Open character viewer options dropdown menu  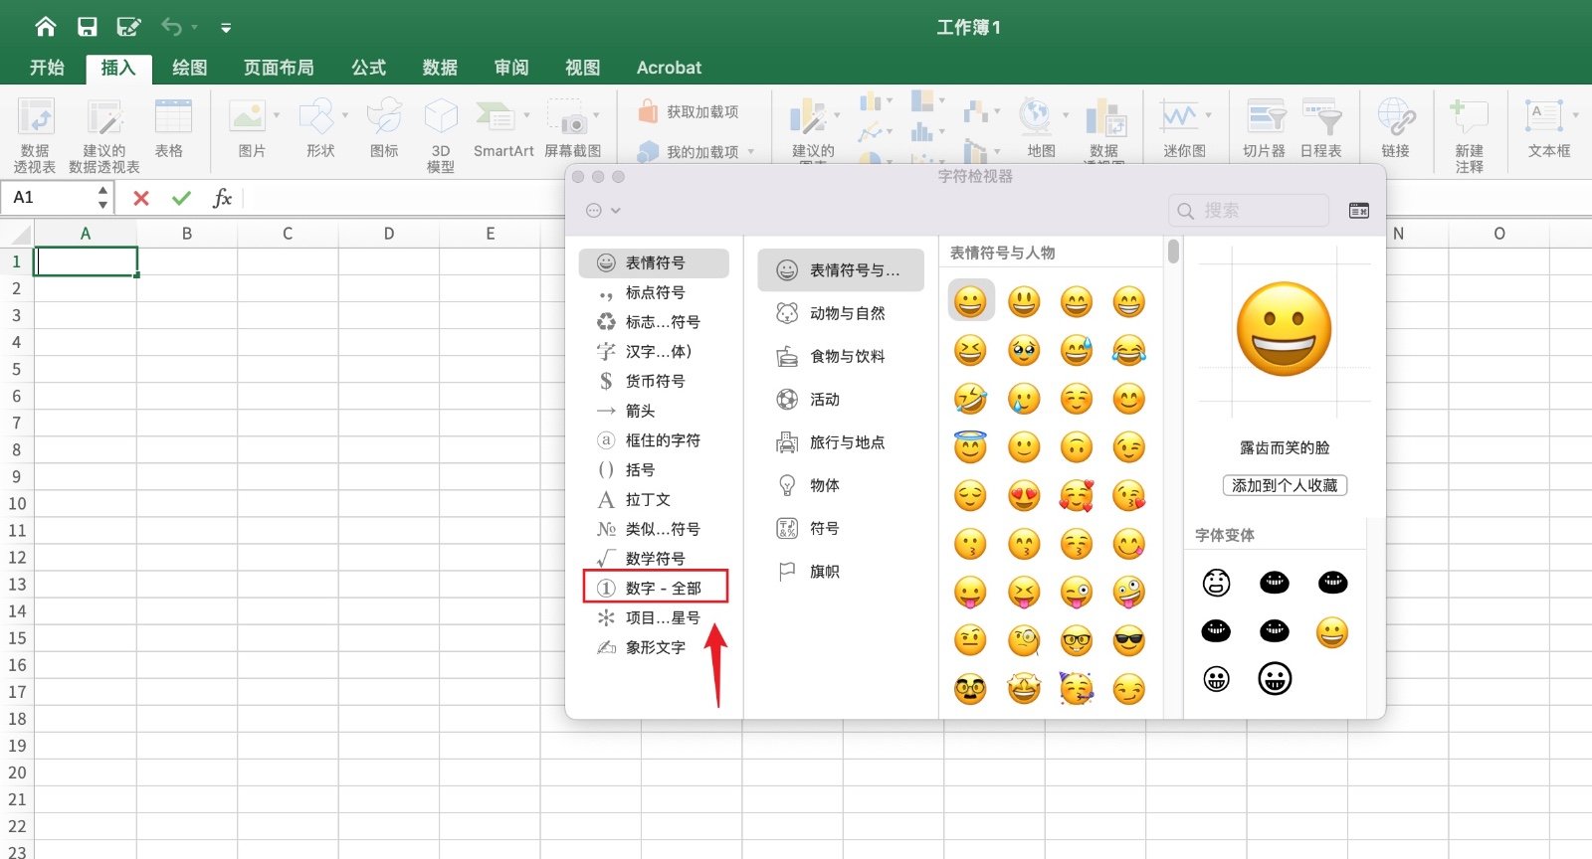click(603, 210)
